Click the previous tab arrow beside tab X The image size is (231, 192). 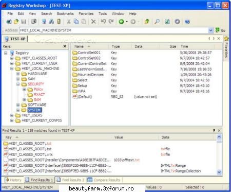click(209, 39)
